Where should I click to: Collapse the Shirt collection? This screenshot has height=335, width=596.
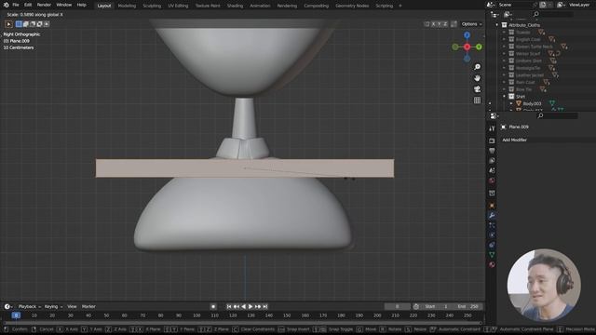click(504, 97)
